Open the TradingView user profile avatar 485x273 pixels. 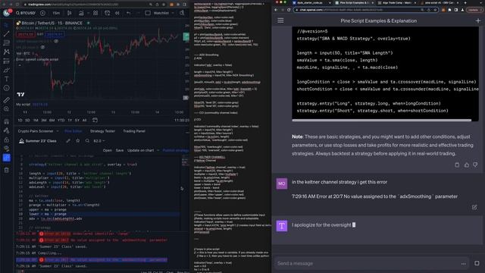point(6,13)
